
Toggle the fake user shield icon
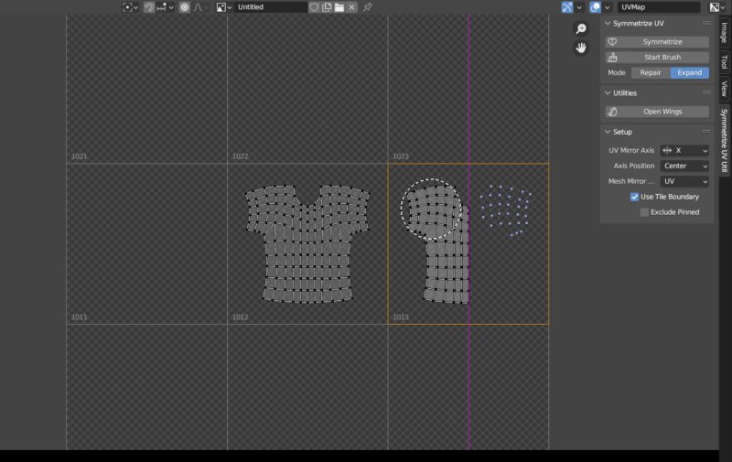click(314, 7)
